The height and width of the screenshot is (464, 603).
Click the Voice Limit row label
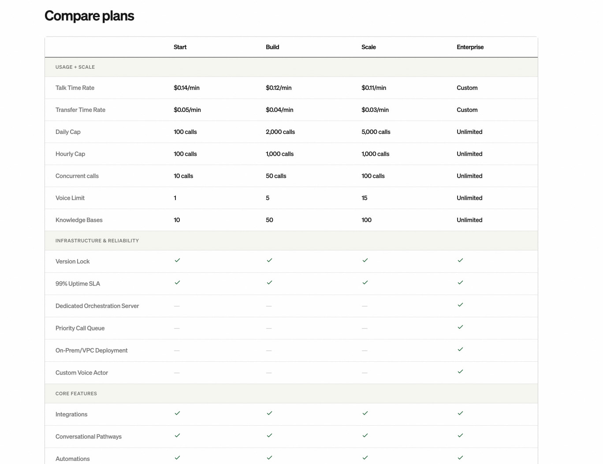coord(70,198)
